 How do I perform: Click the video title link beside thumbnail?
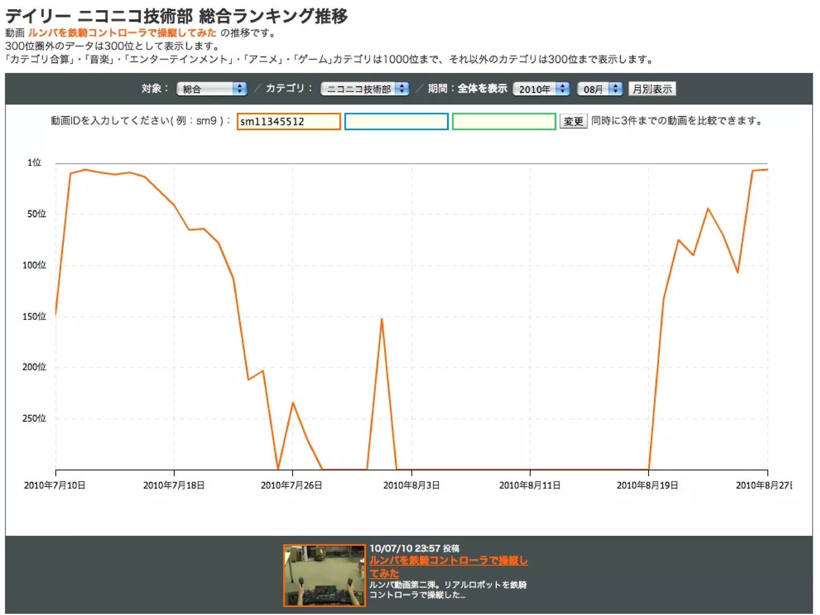[448, 561]
